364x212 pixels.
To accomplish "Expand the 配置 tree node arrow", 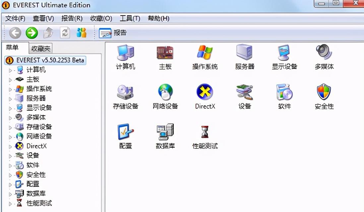I will point(10,185).
